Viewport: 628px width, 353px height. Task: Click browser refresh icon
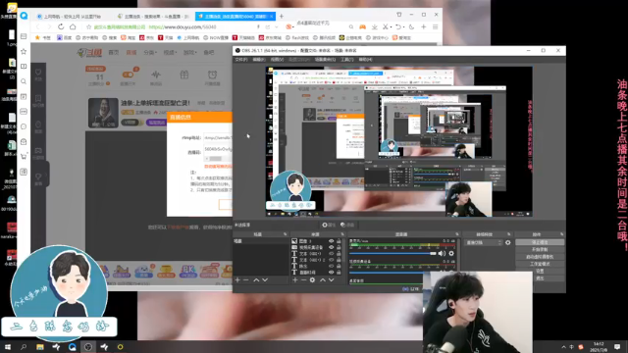(x=61, y=26)
